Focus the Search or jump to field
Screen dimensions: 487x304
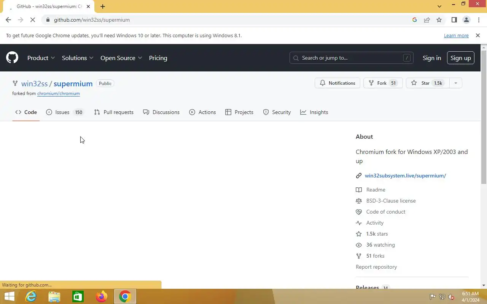[x=351, y=58]
